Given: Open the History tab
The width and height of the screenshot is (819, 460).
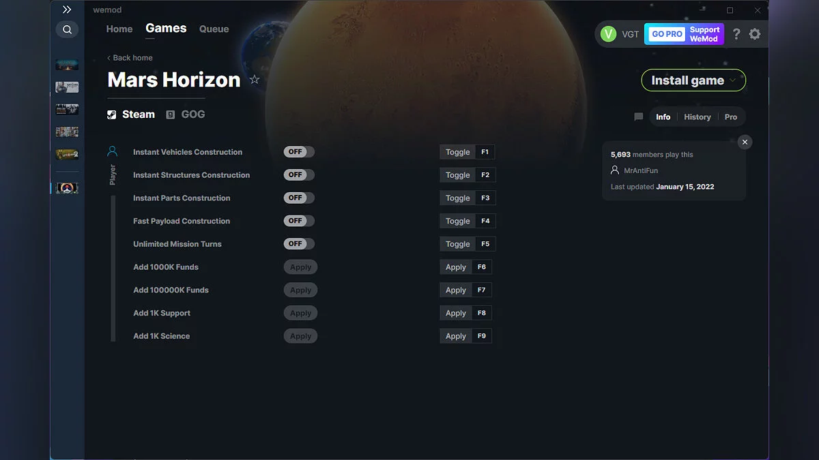Looking at the screenshot, I should pos(697,117).
